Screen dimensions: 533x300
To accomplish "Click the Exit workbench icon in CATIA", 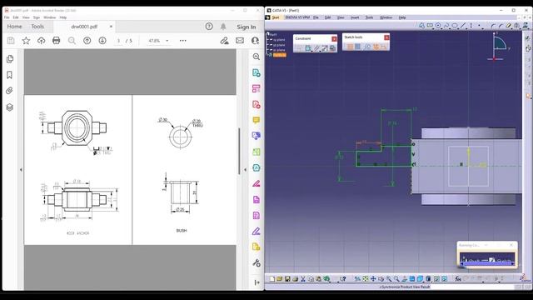I will [528, 48].
